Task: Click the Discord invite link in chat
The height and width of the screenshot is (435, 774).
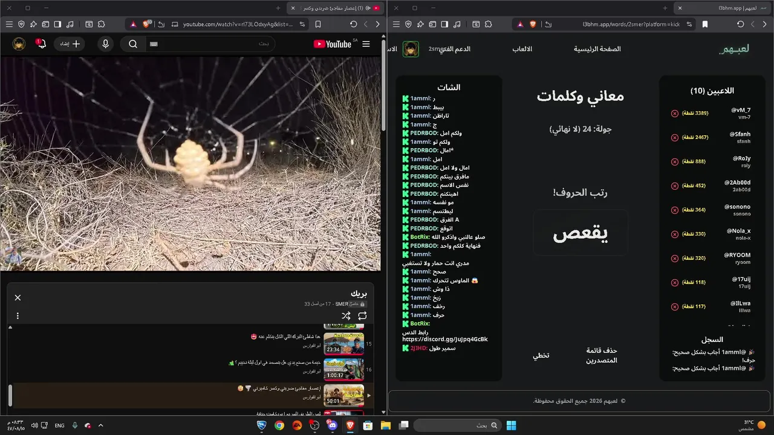Action: coord(445,339)
